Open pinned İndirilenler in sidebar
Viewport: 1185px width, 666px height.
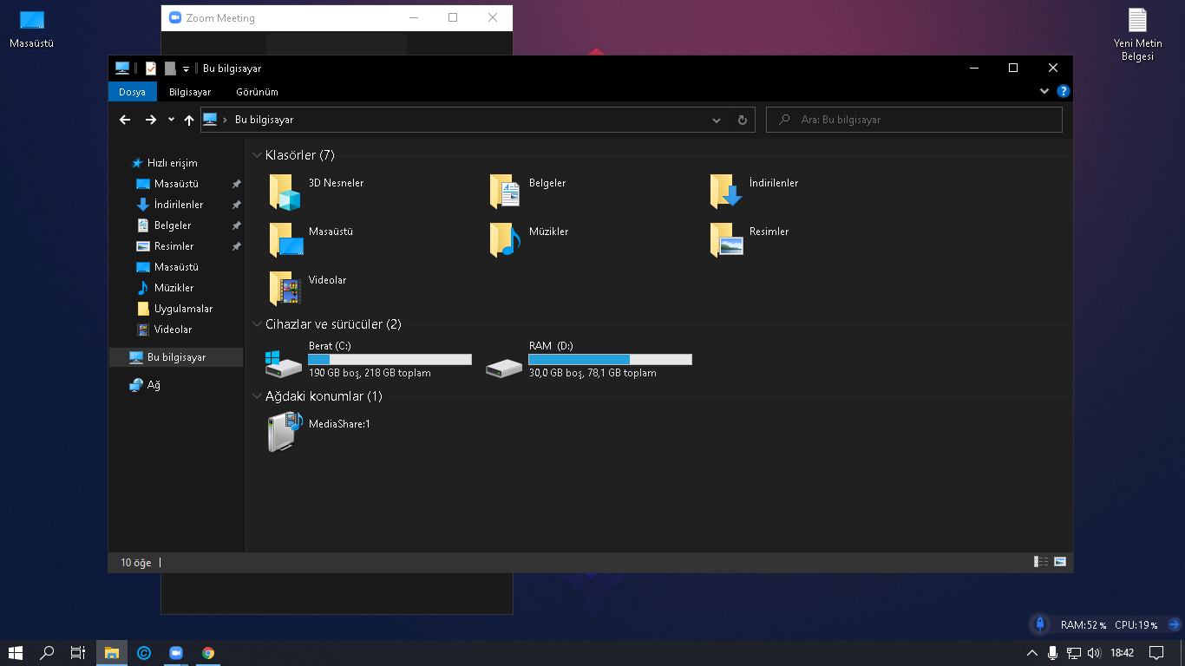coord(170,205)
